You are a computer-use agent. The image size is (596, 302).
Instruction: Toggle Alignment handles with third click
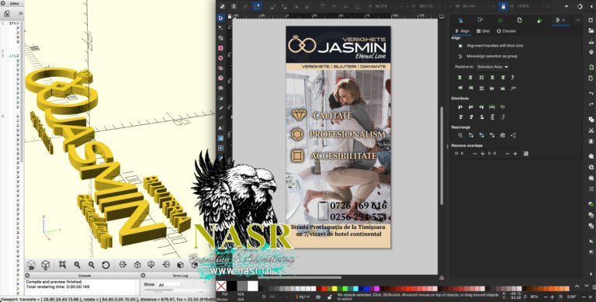point(460,46)
